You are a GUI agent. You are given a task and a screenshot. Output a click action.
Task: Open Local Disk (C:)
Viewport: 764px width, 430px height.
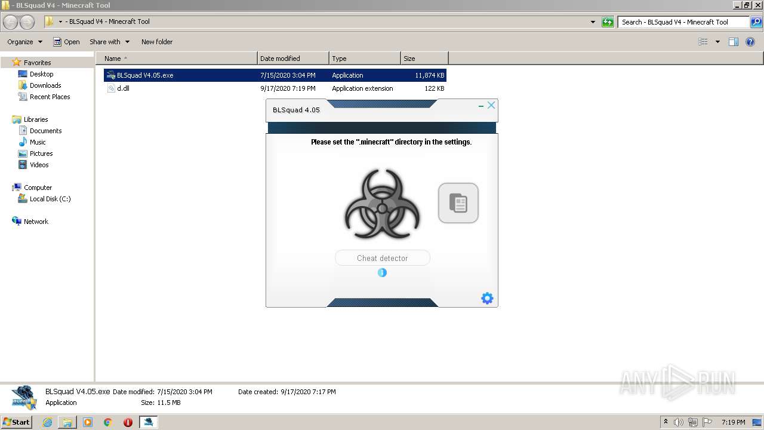[x=50, y=199]
